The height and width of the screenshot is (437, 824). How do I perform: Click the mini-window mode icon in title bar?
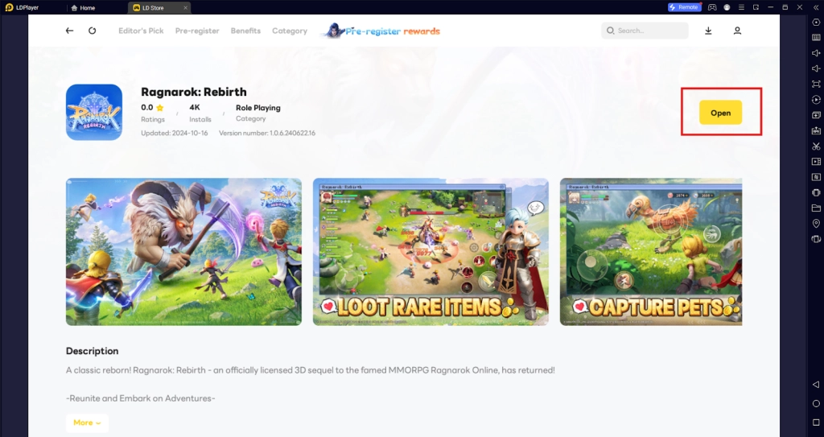[756, 7]
